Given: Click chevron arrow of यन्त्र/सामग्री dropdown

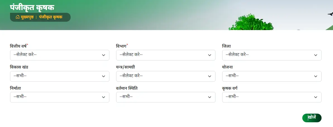Looking at the screenshot, I should click(x=210, y=76).
